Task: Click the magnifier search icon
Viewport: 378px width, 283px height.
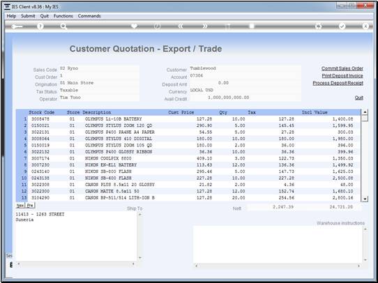Action: pos(63,26)
